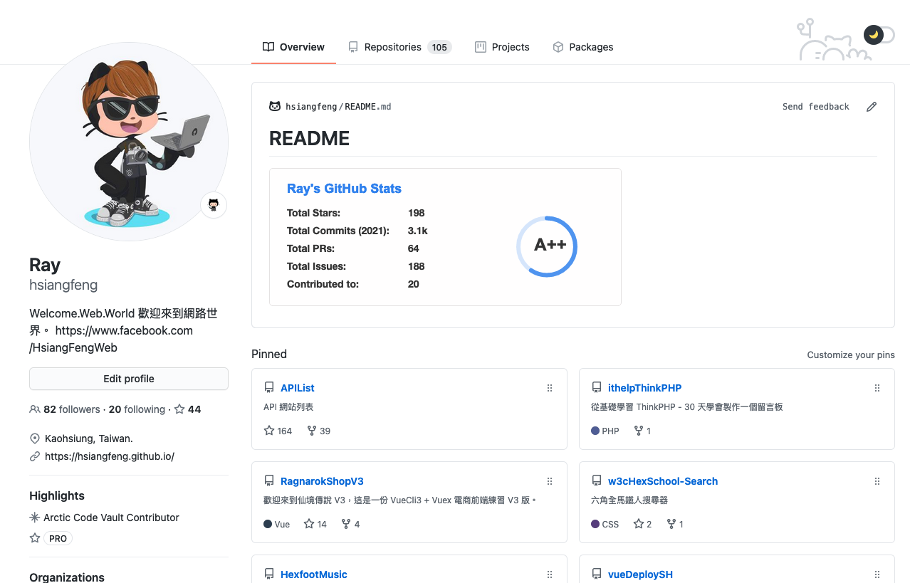Viewport: 910px width, 583px height.
Task: Click drag handle on ithelpThinkPHP card
Action: point(877,388)
